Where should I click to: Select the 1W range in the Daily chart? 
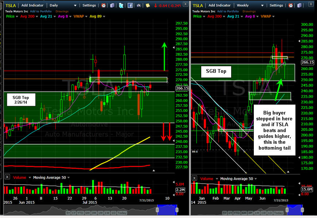coord(107,213)
